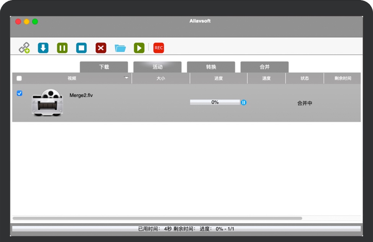The image size is (373, 242).
Task: Switch to the 下载 tab
Action: tap(104, 67)
